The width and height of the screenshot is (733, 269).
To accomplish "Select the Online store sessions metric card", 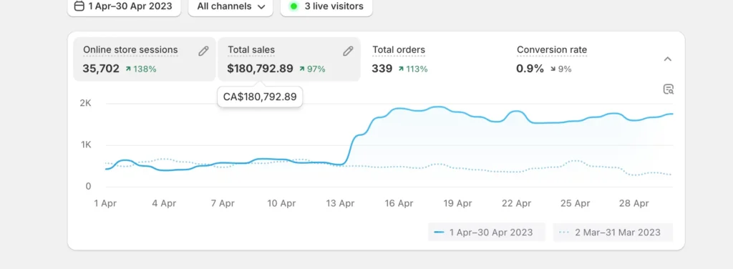I will [x=145, y=59].
